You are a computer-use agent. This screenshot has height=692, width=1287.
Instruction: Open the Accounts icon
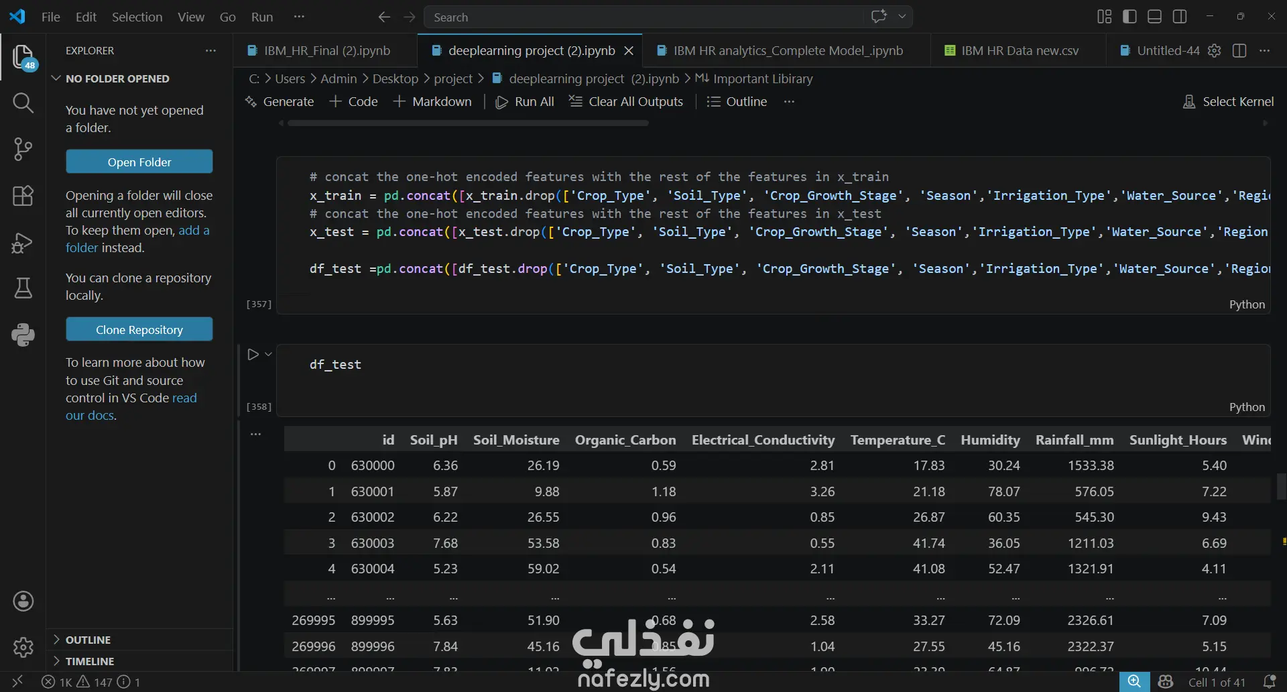pos(23,601)
